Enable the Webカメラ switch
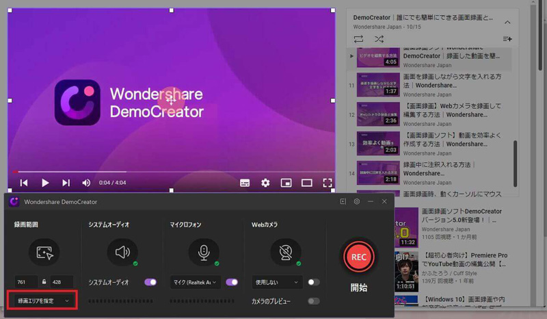The image size is (547, 319). (314, 282)
